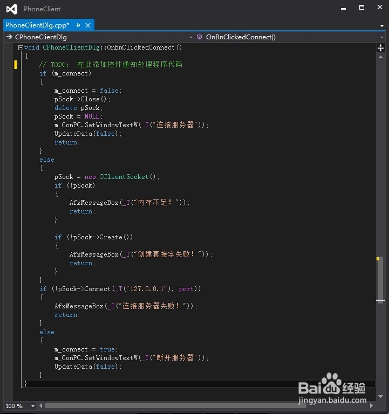Click 'if (!pSock)' line
The image size is (389, 414).
(74, 185)
